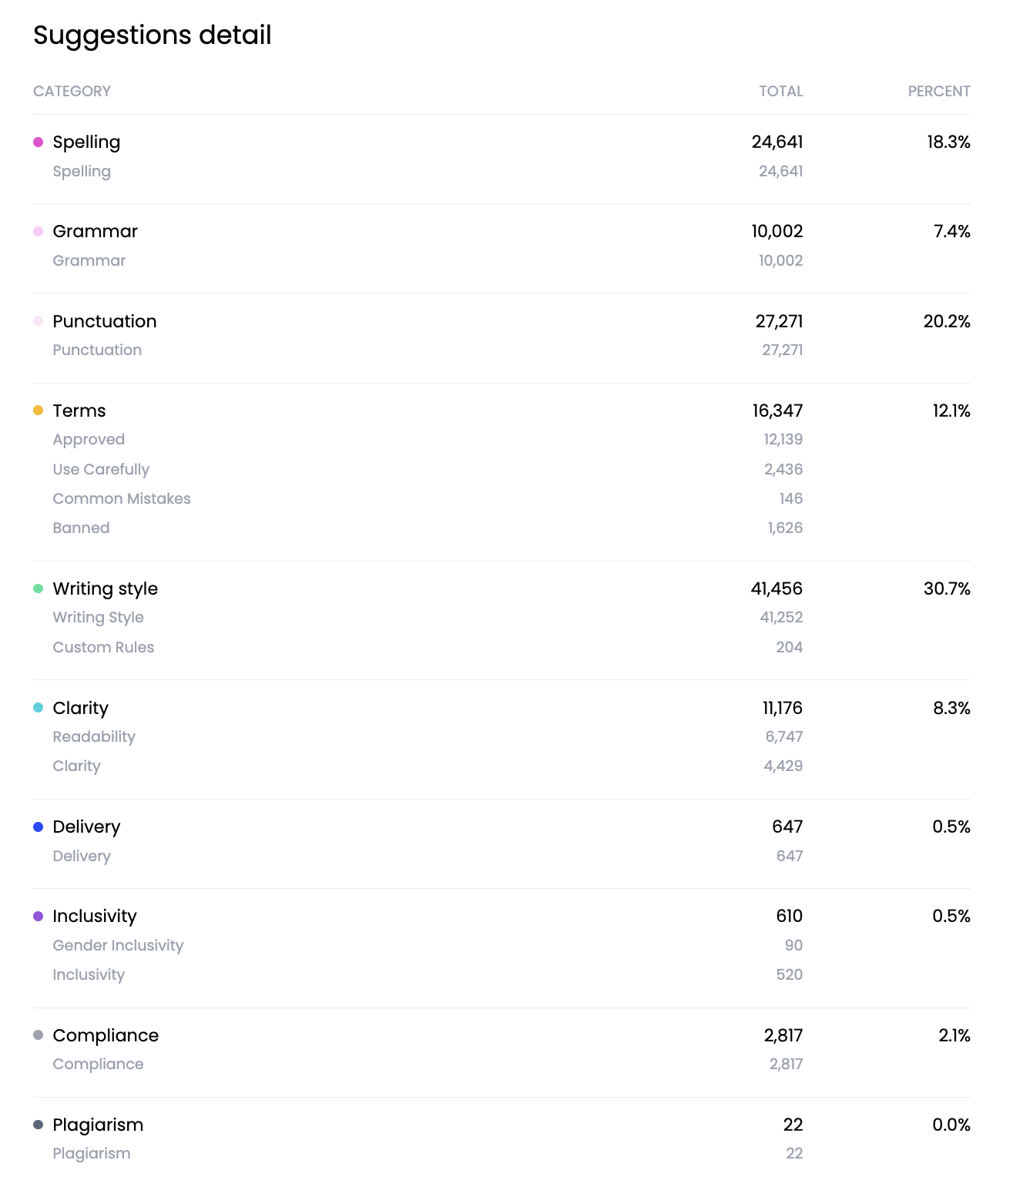Screen dimensions: 1023x1177
Task: Click the dark Plagiarism category dot
Action: click(x=38, y=1125)
